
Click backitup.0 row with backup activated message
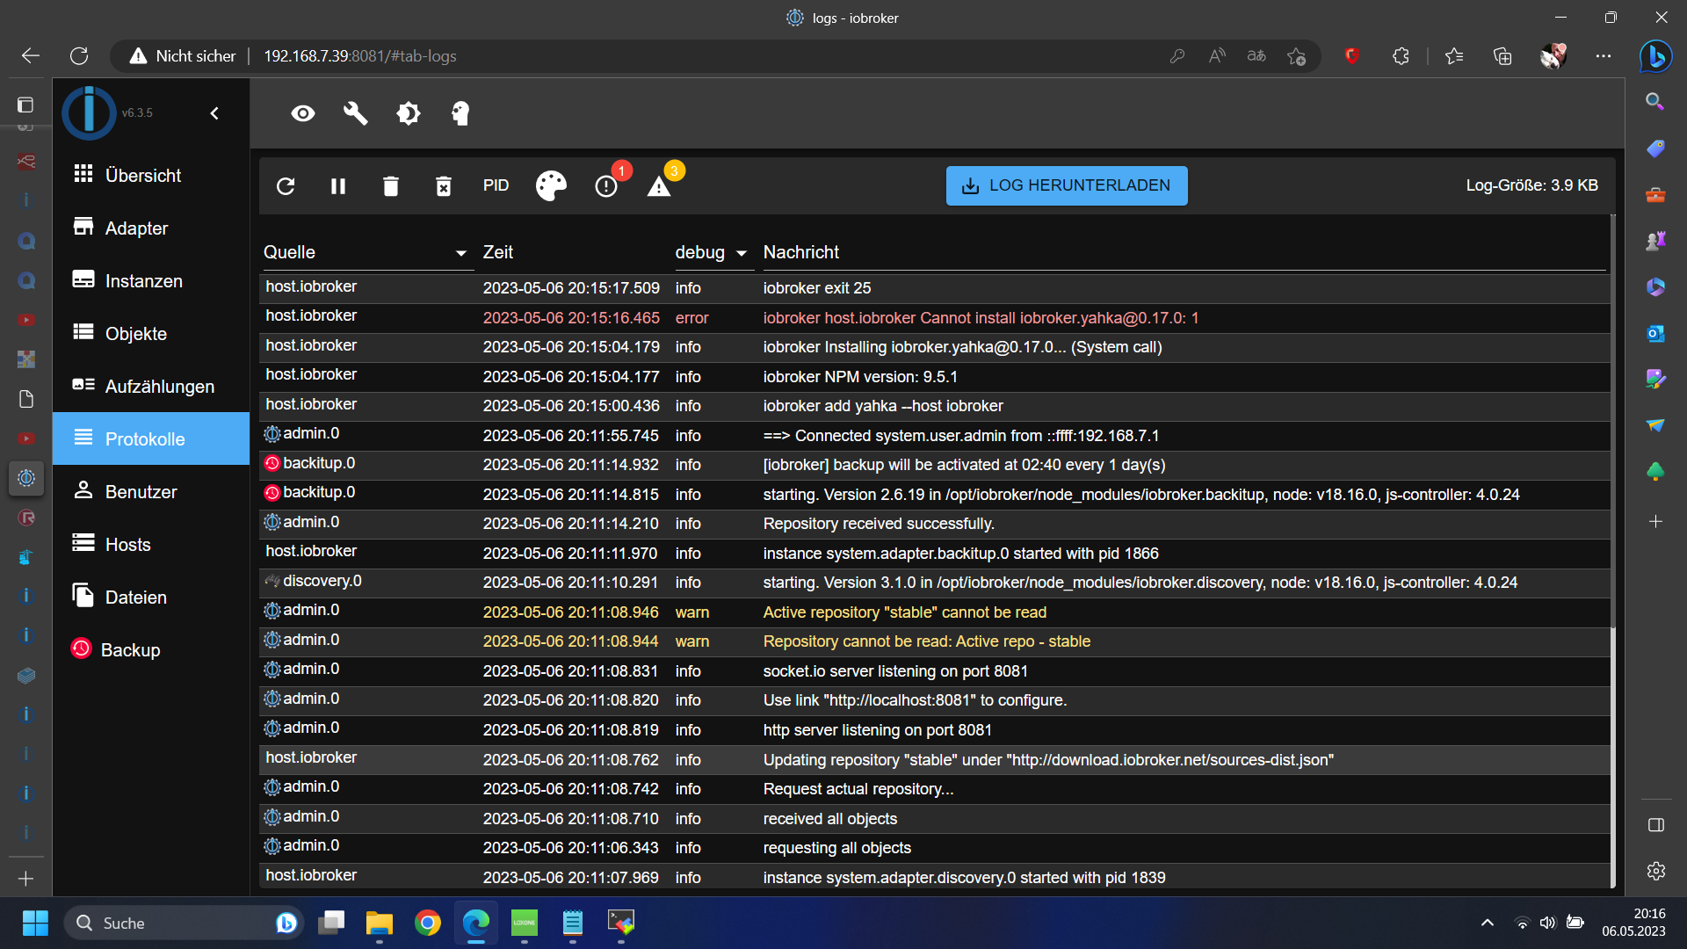point(935,465)
